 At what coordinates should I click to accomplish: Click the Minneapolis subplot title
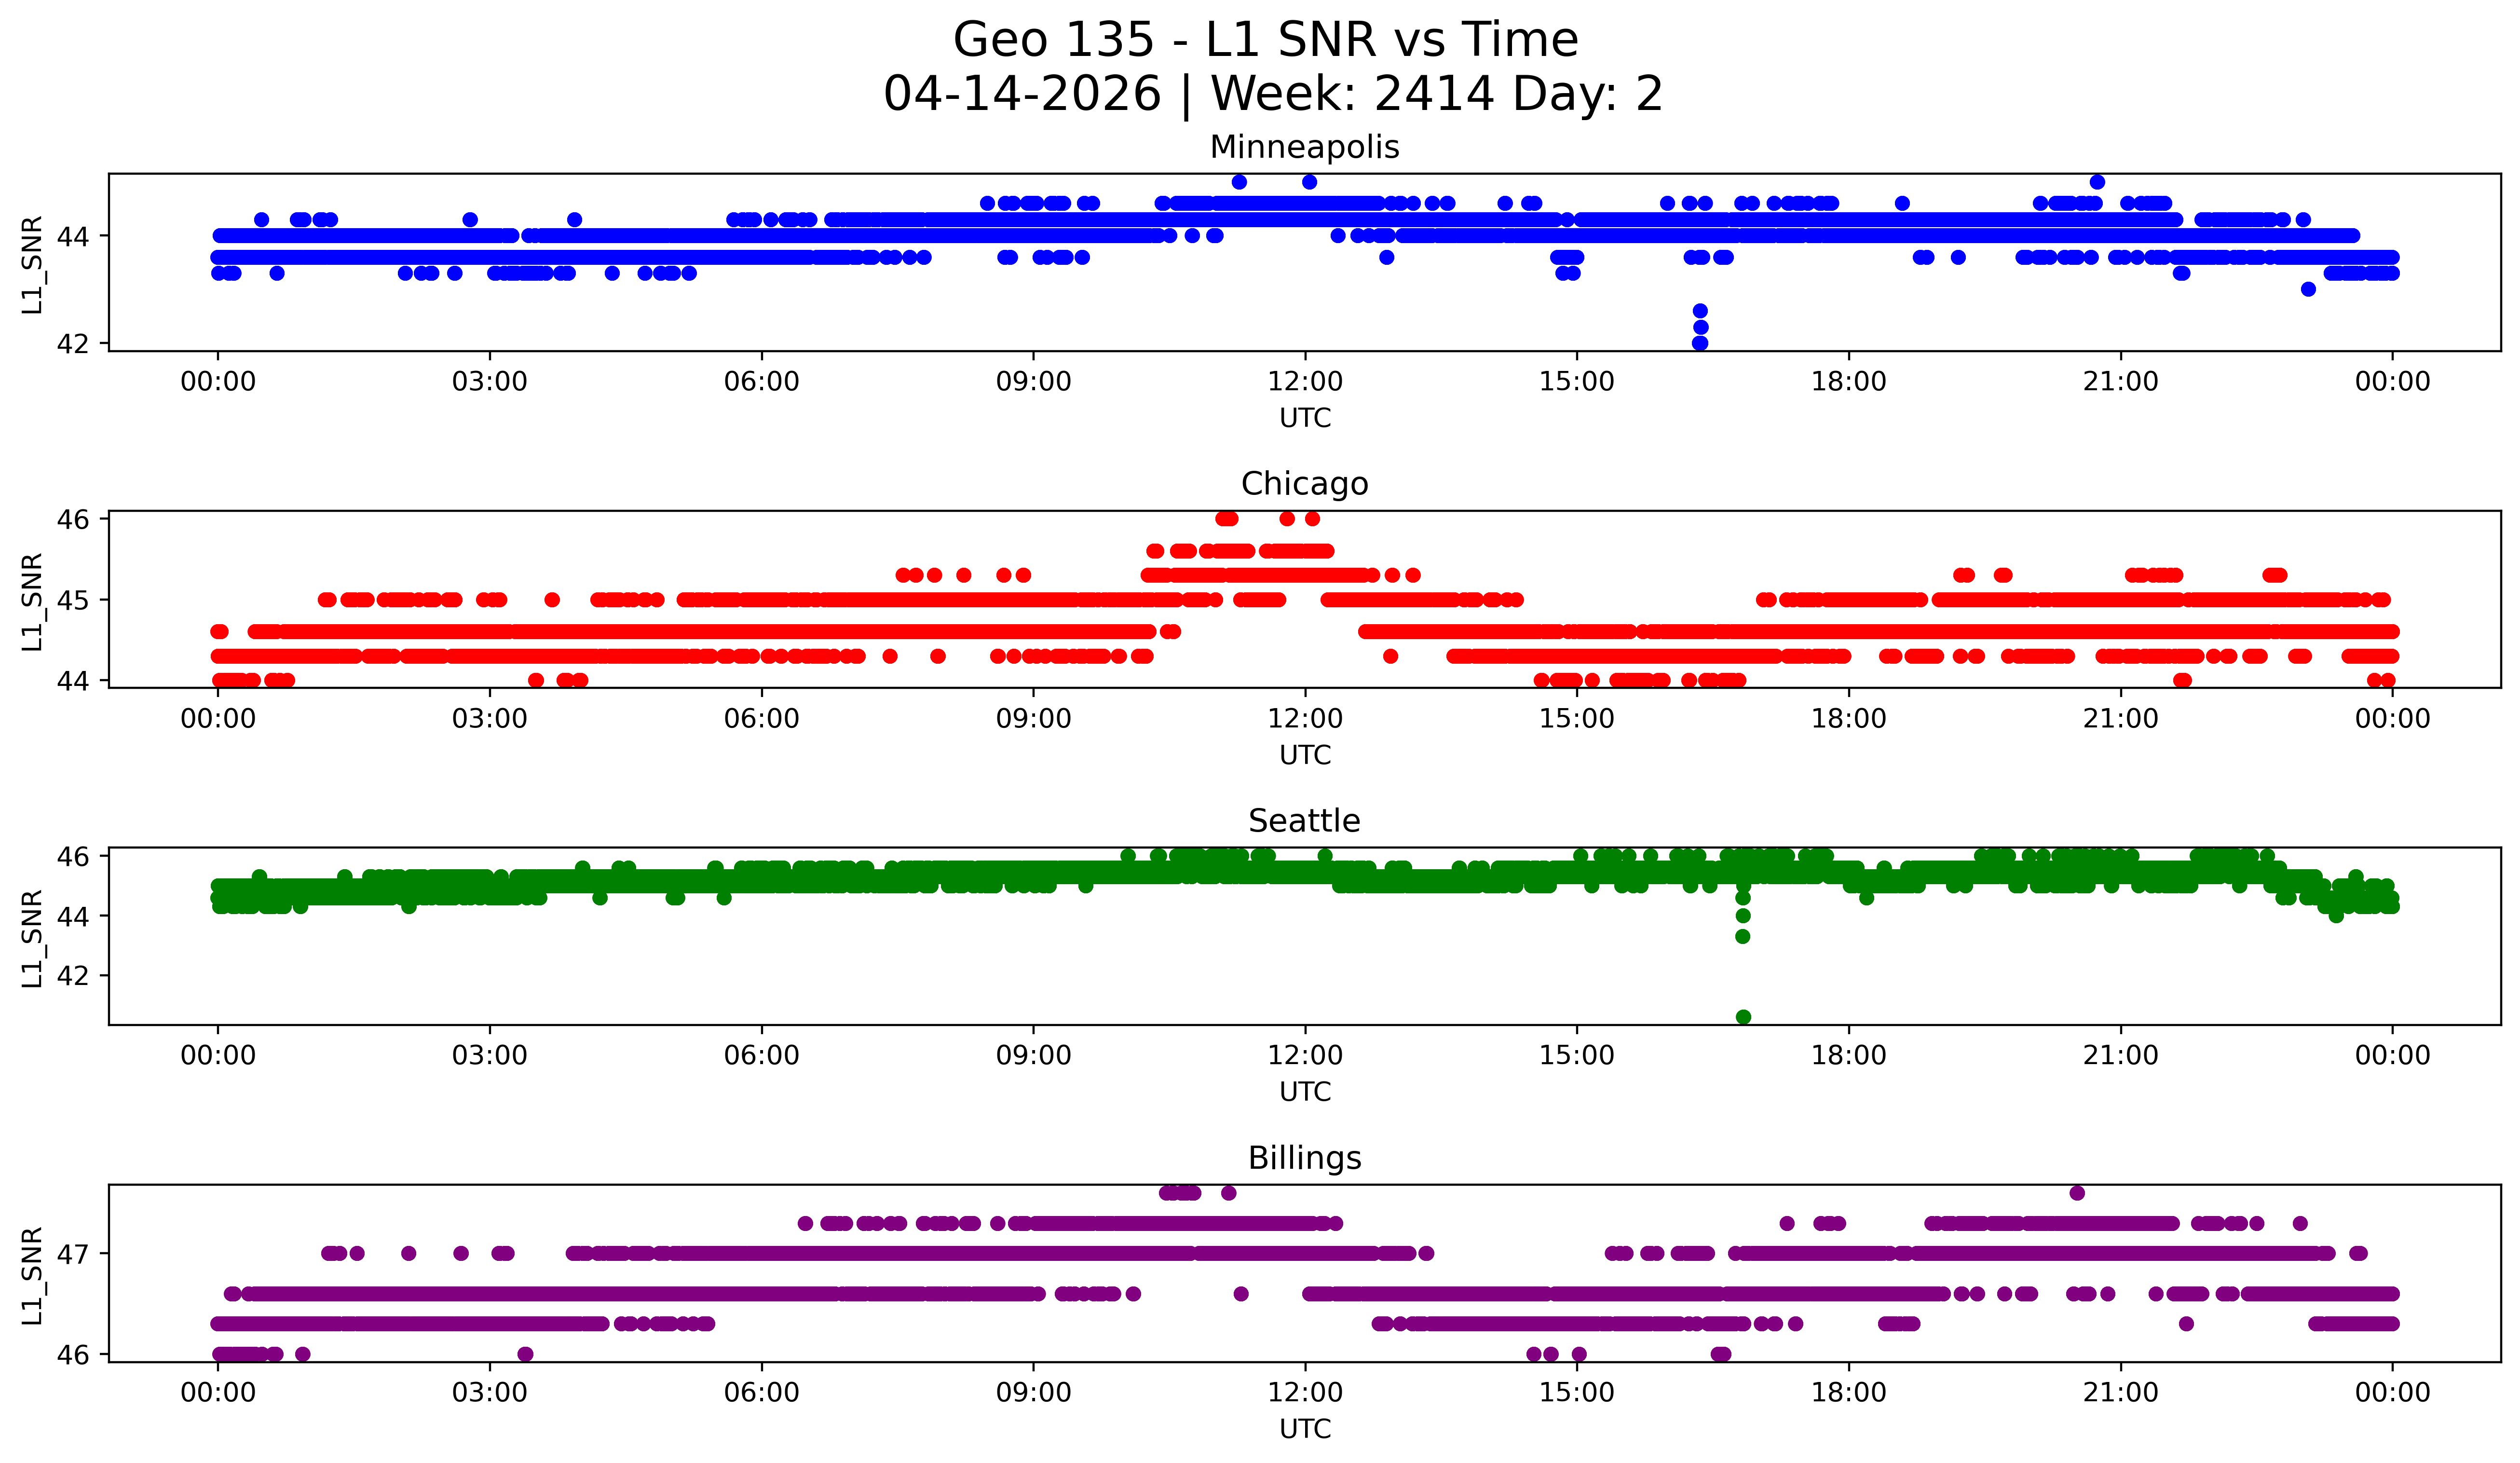1304,147
